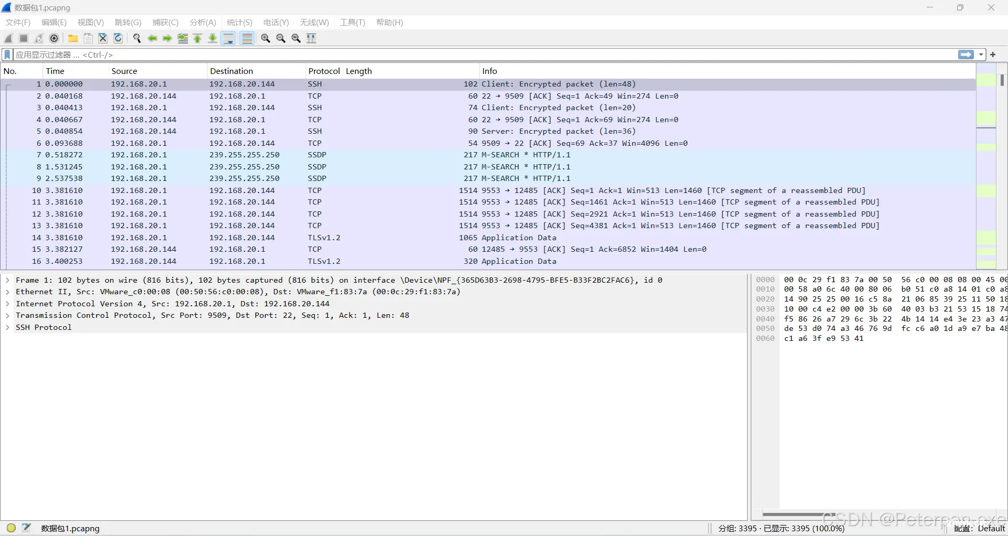Jump to the first packet
1008x536 pixels.
point(198,38)
